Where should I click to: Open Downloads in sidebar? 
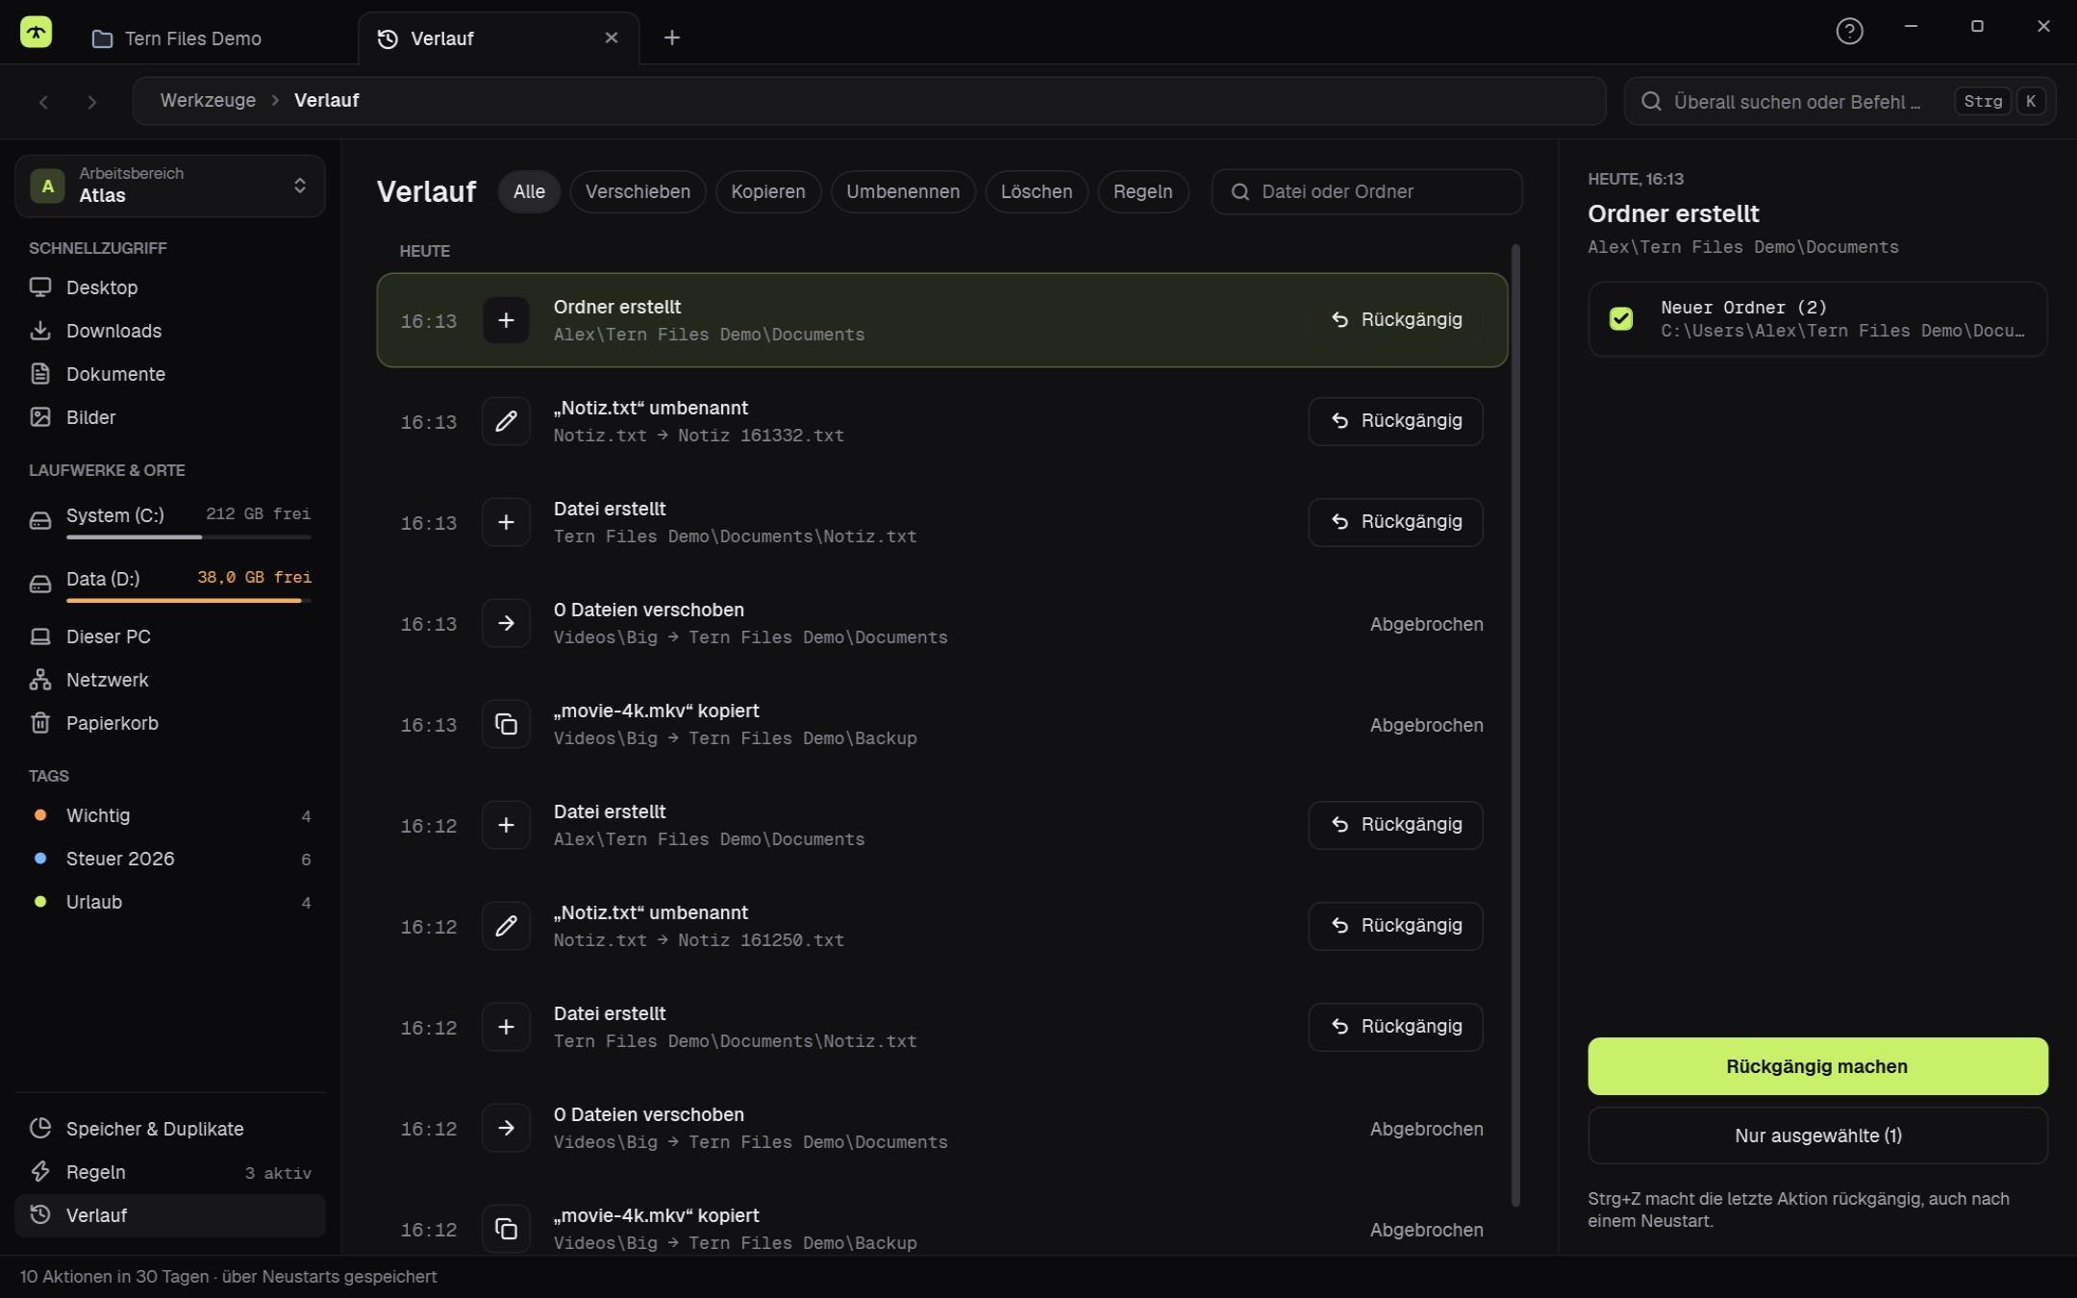170,331
